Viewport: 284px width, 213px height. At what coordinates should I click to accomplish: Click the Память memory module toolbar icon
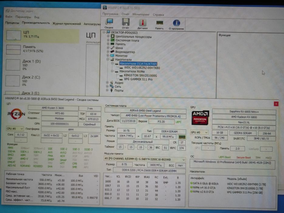[159, 24]
